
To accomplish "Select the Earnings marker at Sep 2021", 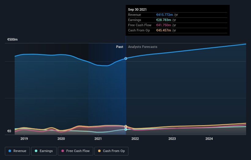I will 126,129.
